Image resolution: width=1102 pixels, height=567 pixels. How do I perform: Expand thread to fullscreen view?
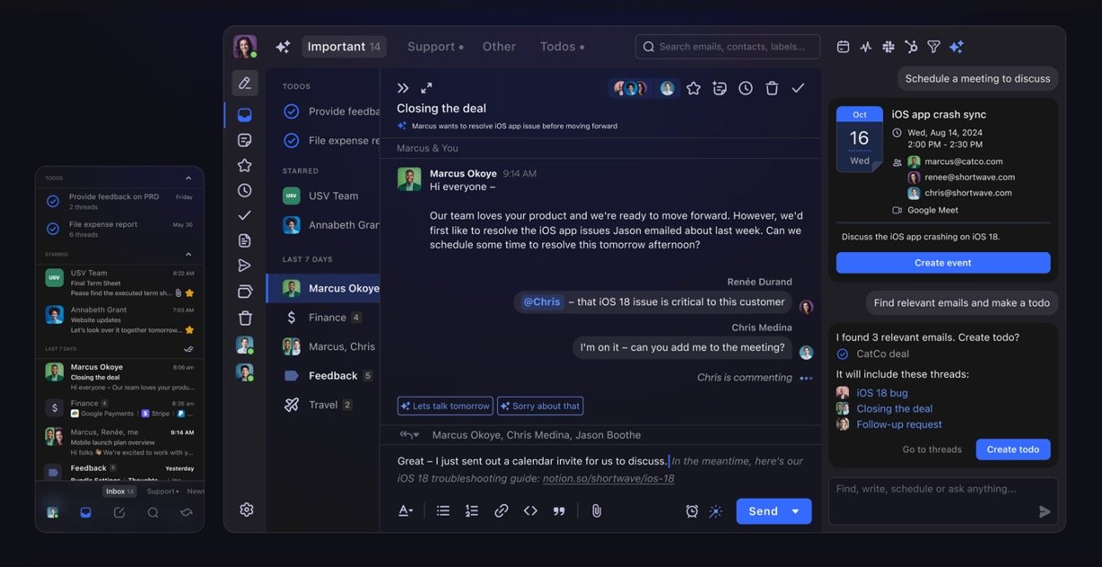tap(427, 88)
